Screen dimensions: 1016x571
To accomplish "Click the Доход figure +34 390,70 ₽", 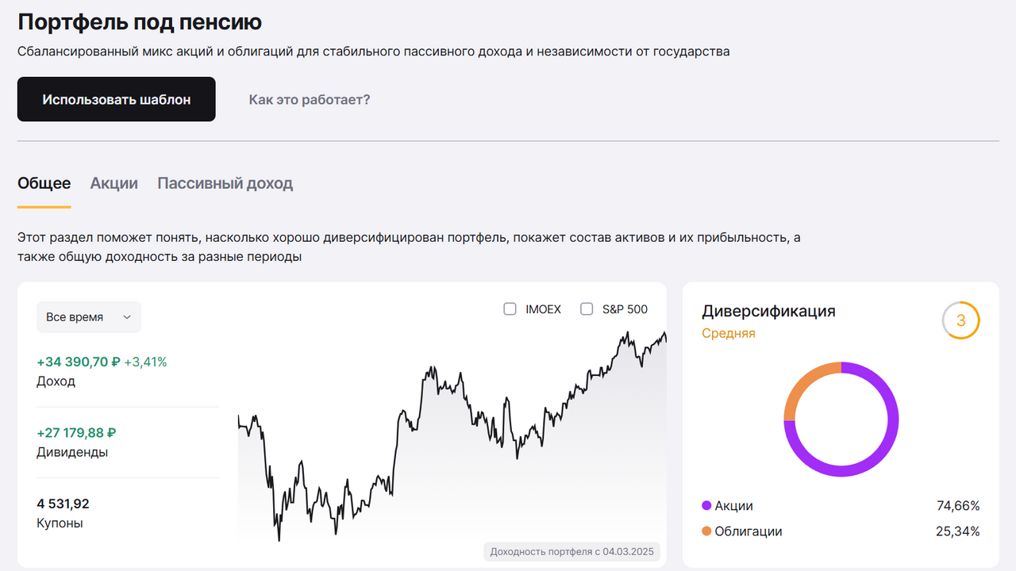I will (x=80, y=361).
